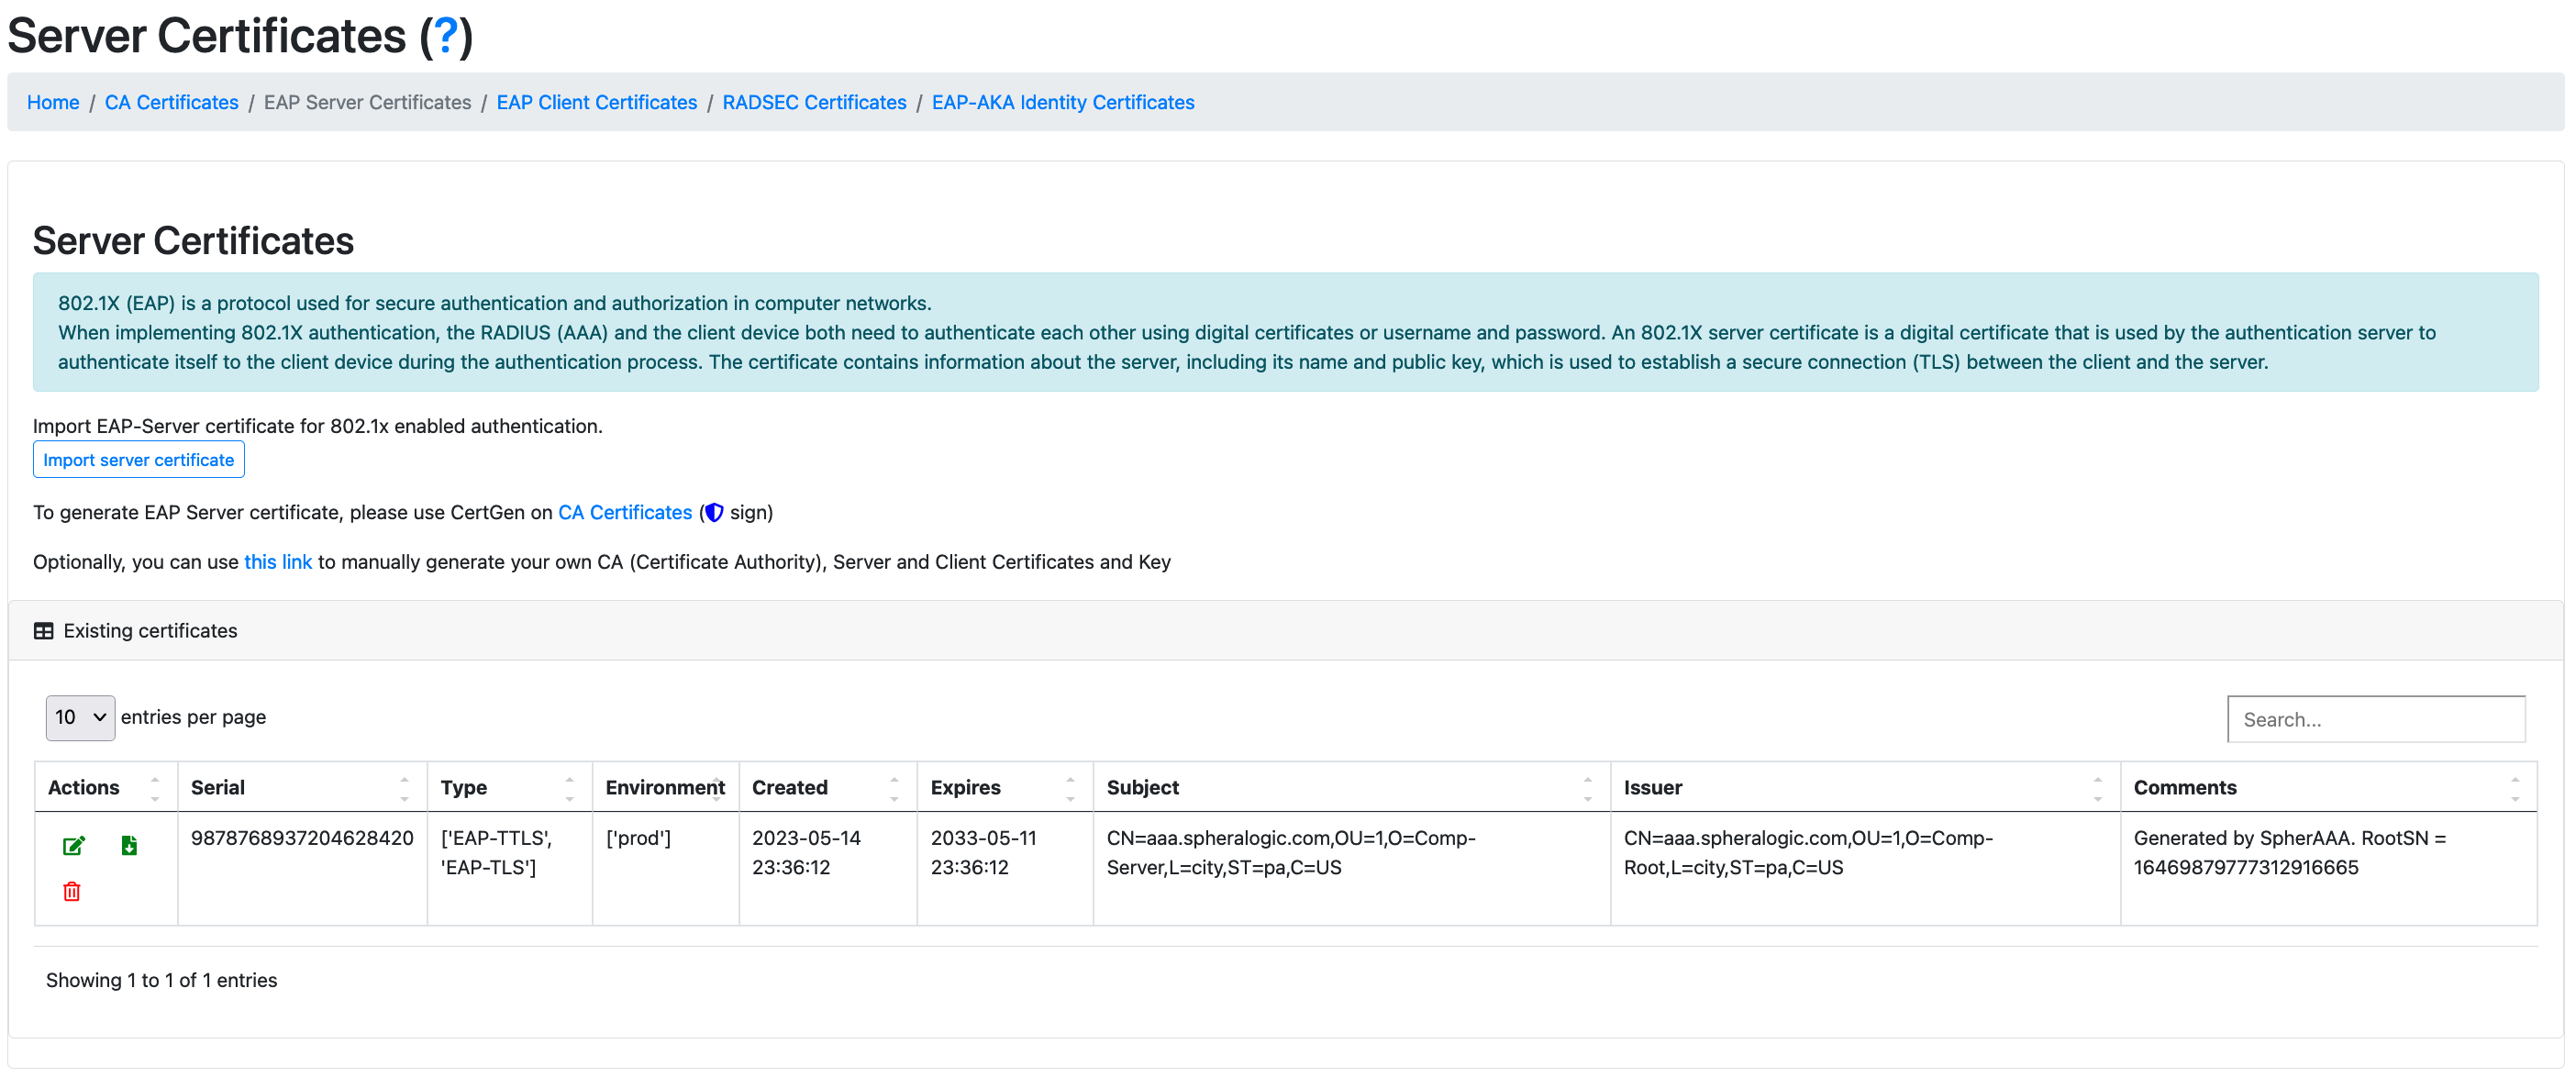Viewport: 2576px width, 1077px height.
Task: Open EAP Client Certificates breadcrumb
Action: (597, 103)
